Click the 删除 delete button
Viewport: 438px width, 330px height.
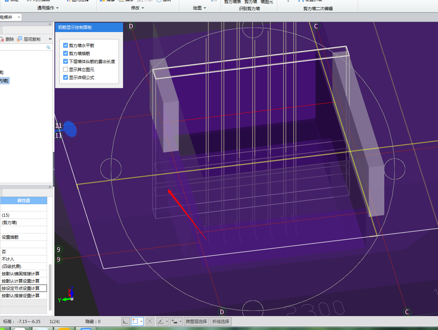coord(7,39)
